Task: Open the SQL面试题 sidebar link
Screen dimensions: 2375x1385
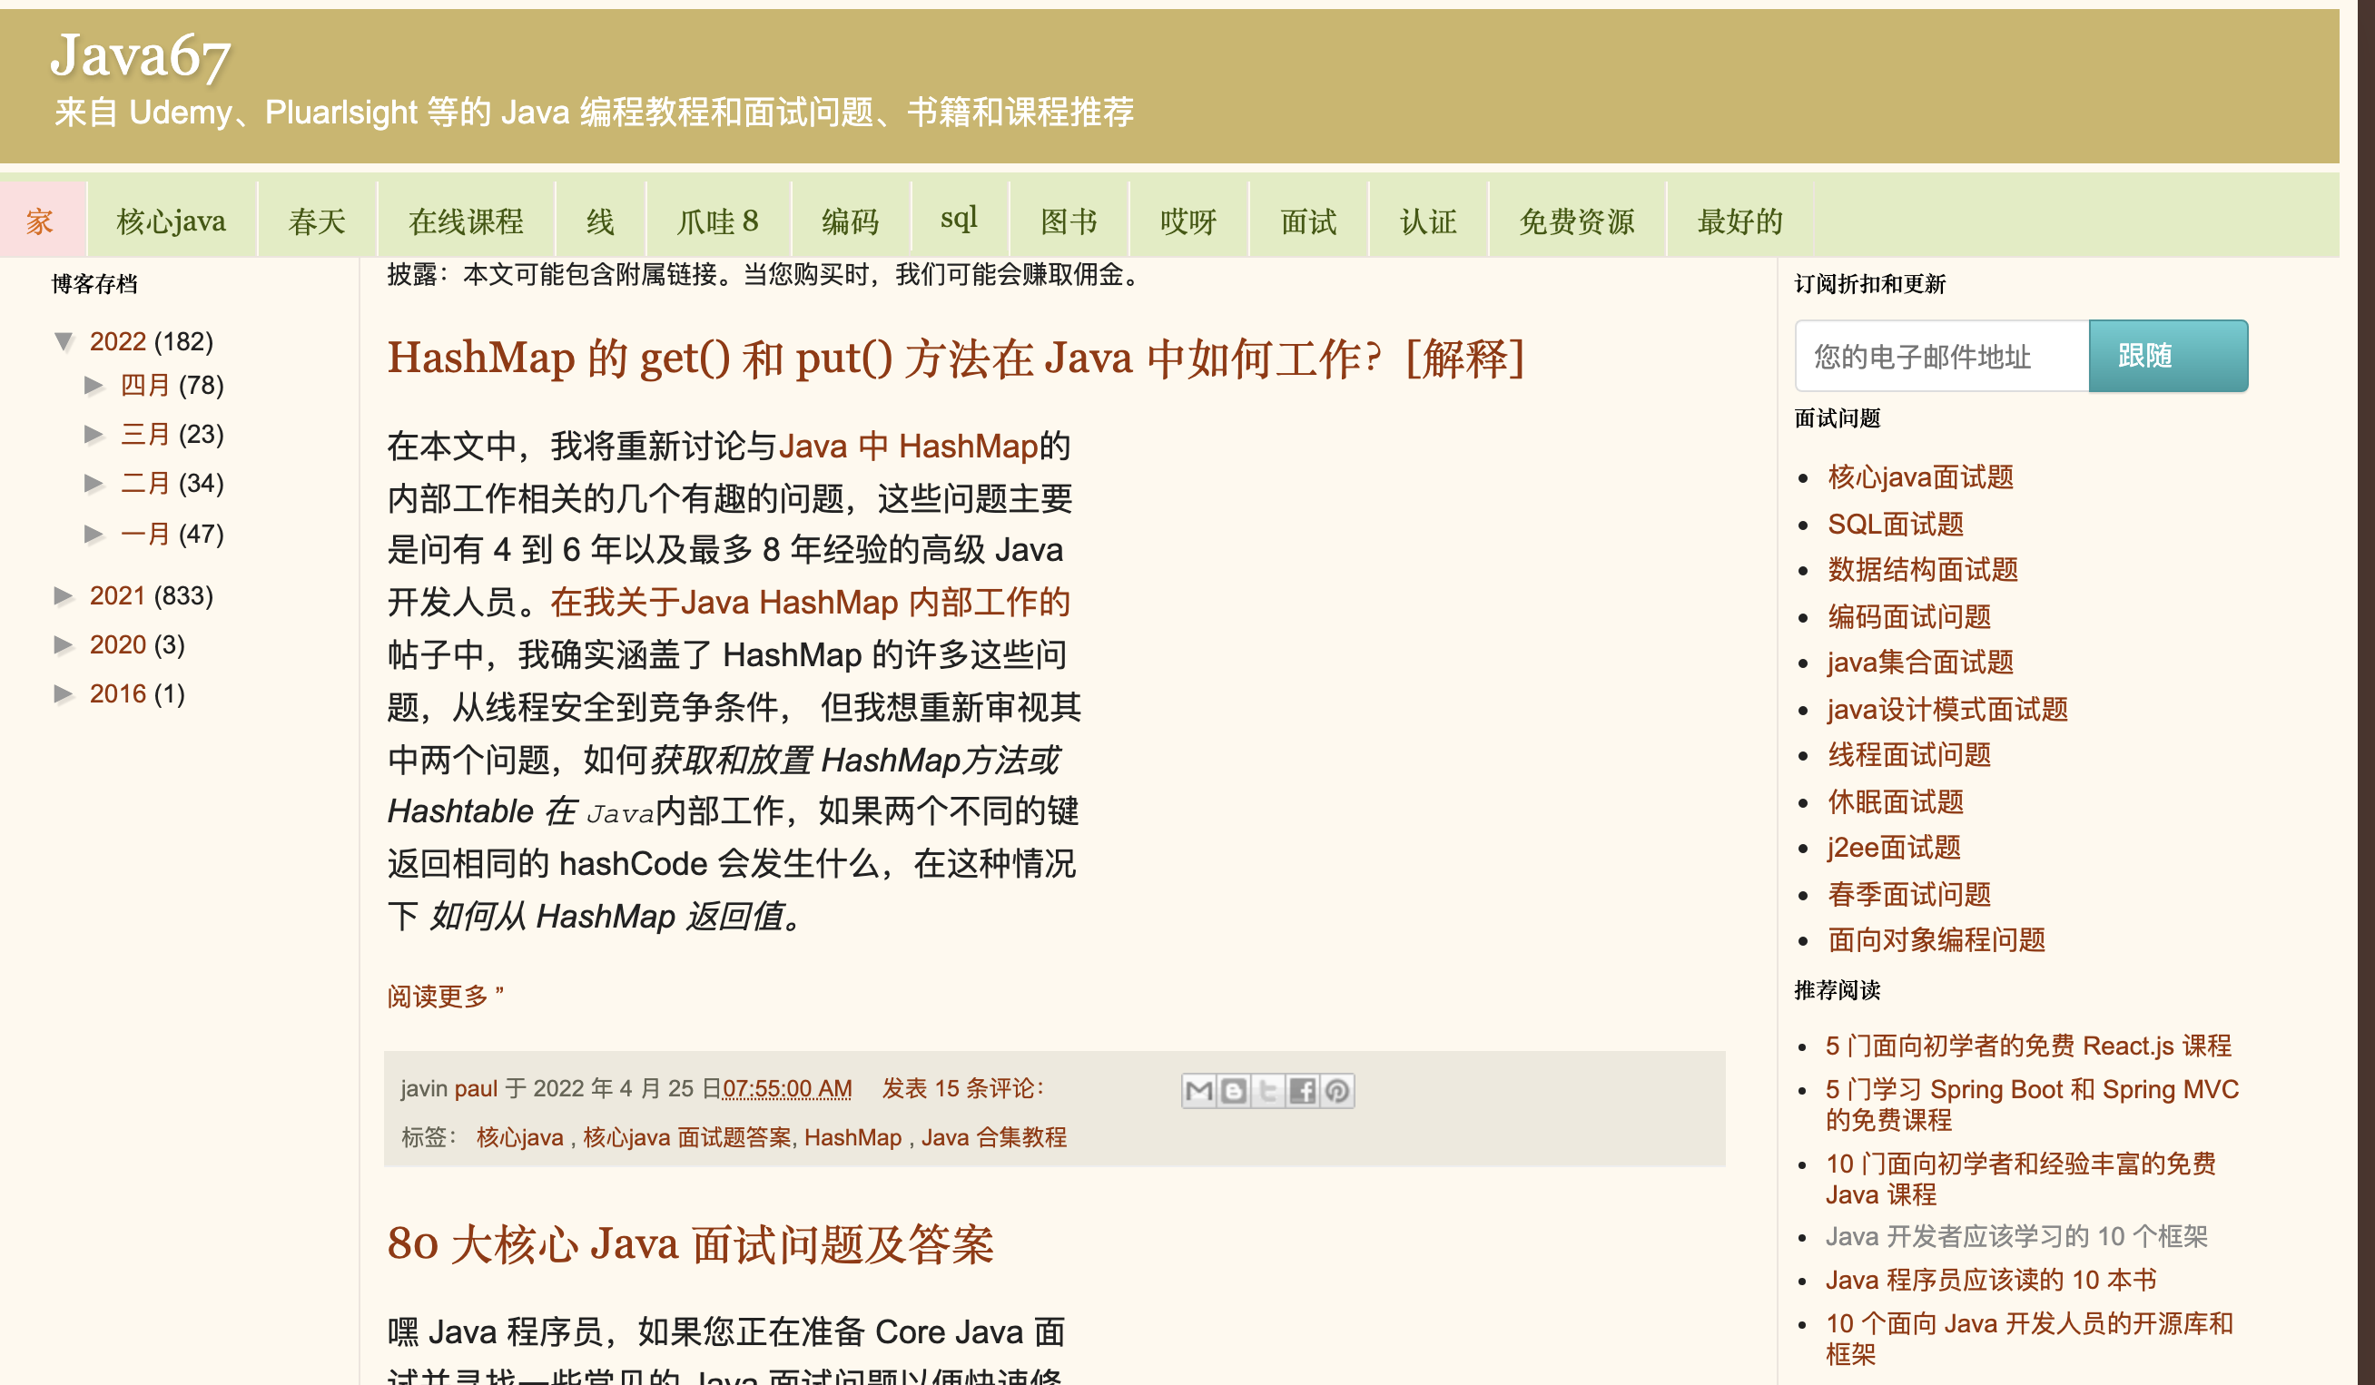Action: (x=1896, y=524)
